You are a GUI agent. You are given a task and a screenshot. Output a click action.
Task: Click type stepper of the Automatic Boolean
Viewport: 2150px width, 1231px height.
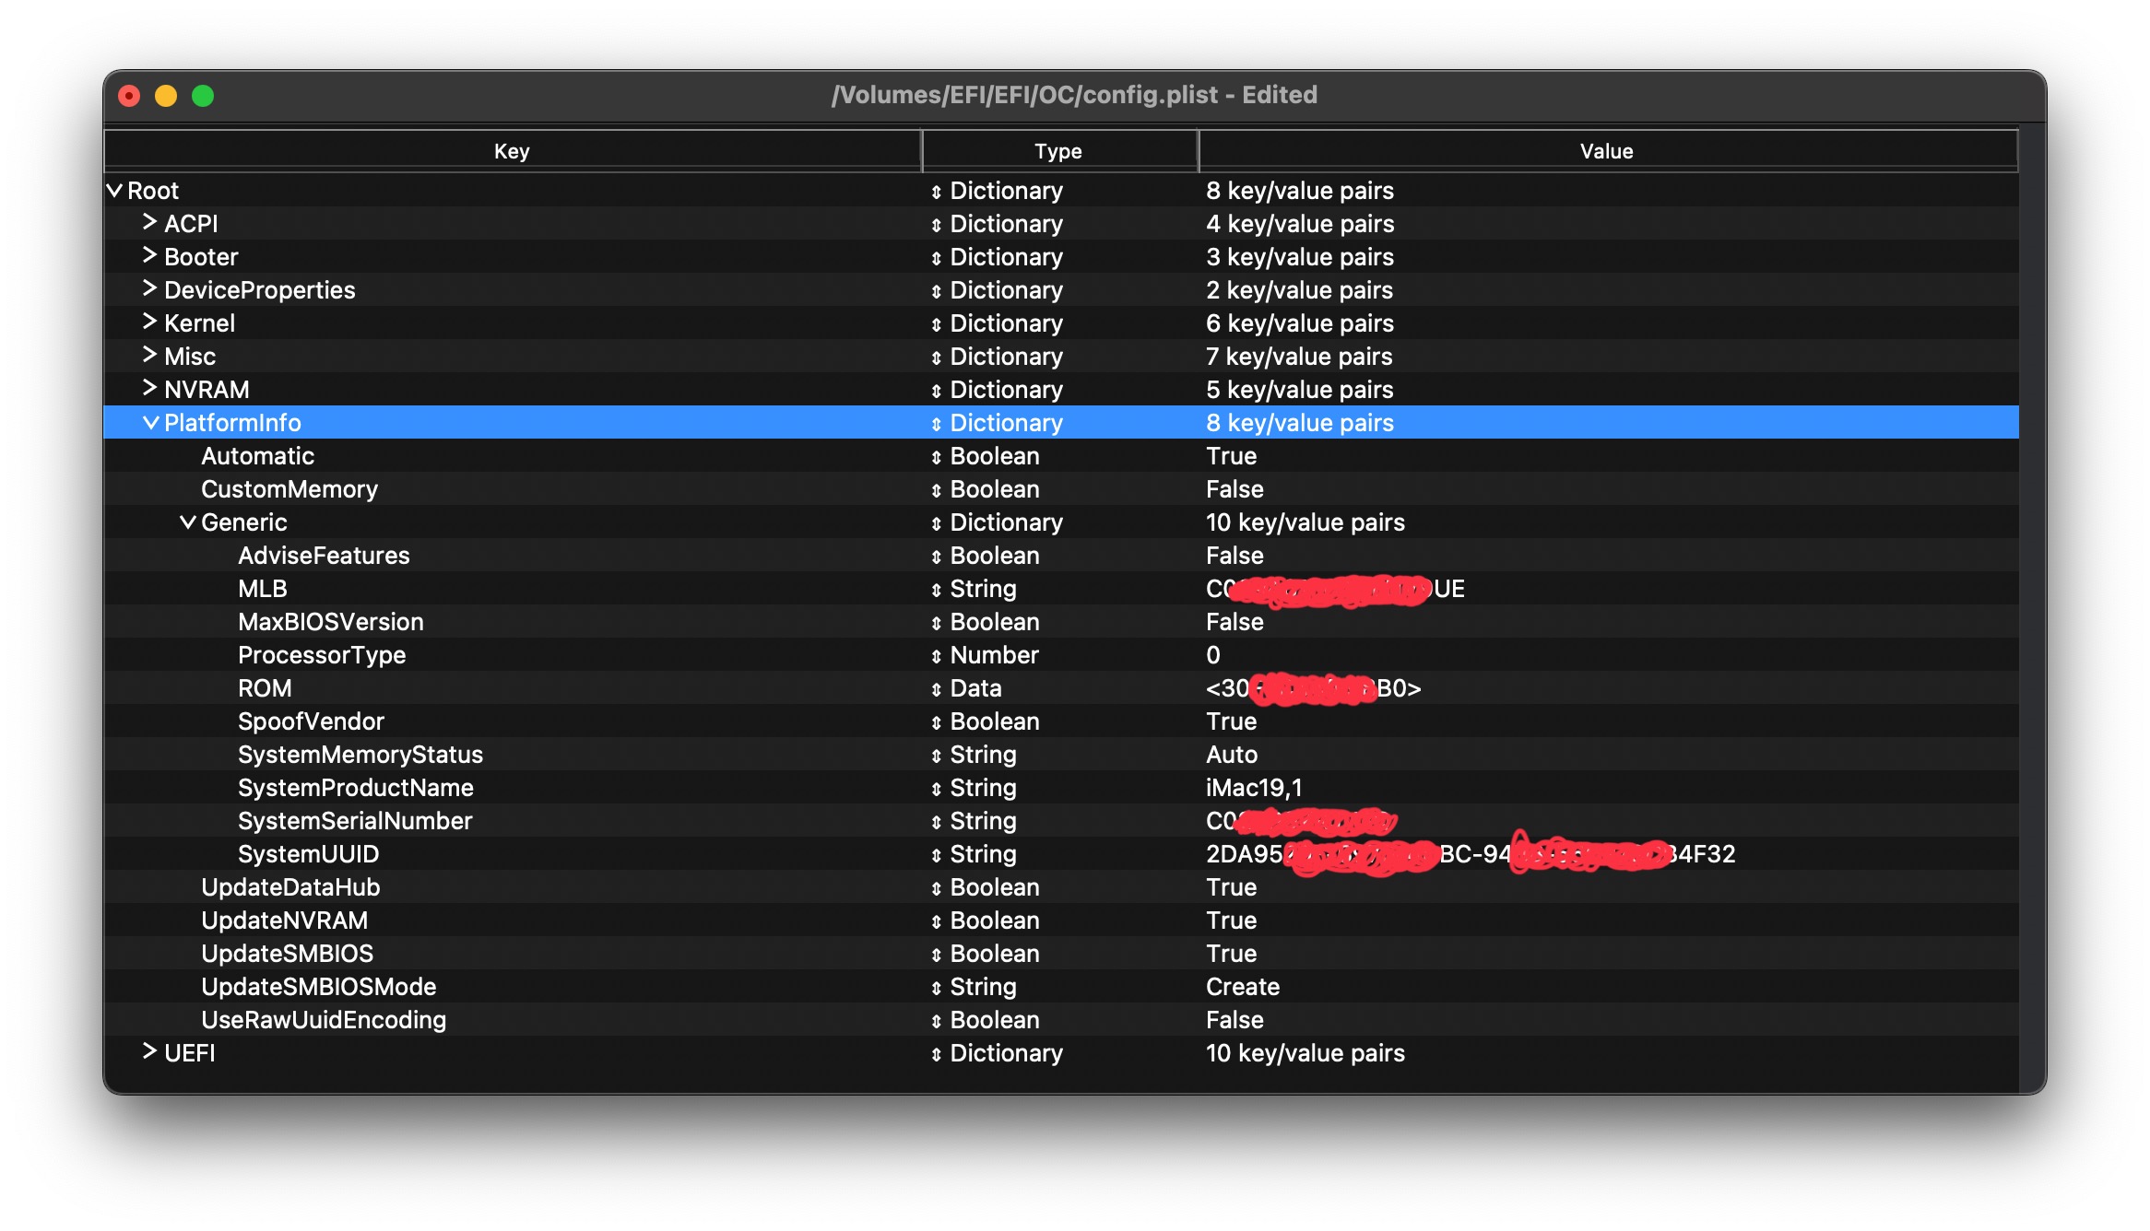[936, 457]
